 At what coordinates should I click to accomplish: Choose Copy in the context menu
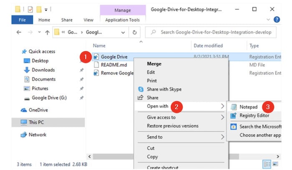(152, 157)
